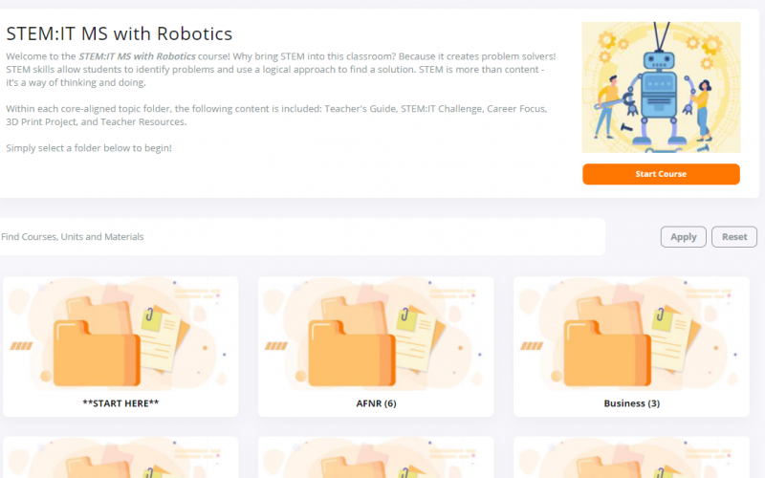This screenshot has width=765, height=478.
Task: Click the Business (3) folder label
Action: point(632,403)
